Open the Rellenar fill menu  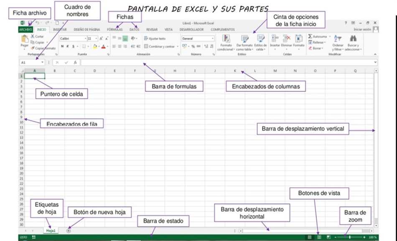pyautogui.click(x=317, y=42)
